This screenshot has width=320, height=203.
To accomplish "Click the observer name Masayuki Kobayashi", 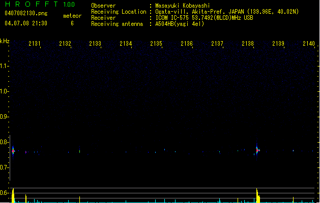I will point(183,6).
